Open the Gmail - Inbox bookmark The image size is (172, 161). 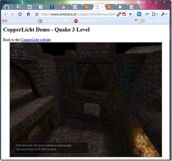19,21
